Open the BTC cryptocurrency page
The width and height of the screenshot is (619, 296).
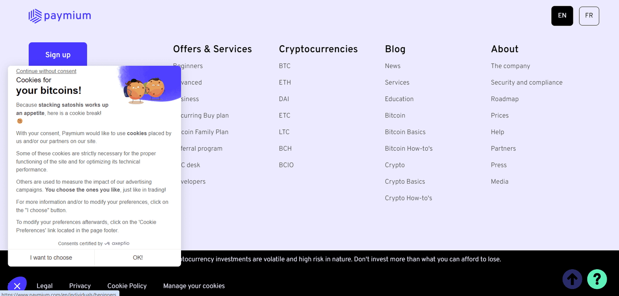284,66
